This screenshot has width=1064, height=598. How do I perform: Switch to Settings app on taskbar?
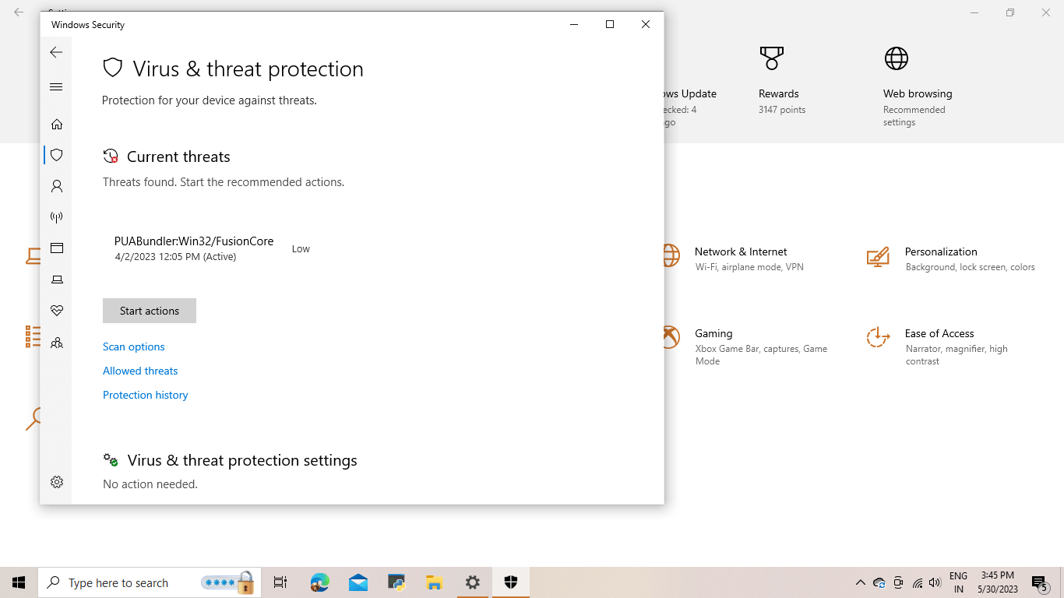pyautogui.click(x=472, y=582)
